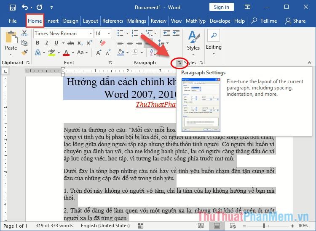Open Text Effects and Typography
The width and height of the screenshot is (316, 231).
38,52
